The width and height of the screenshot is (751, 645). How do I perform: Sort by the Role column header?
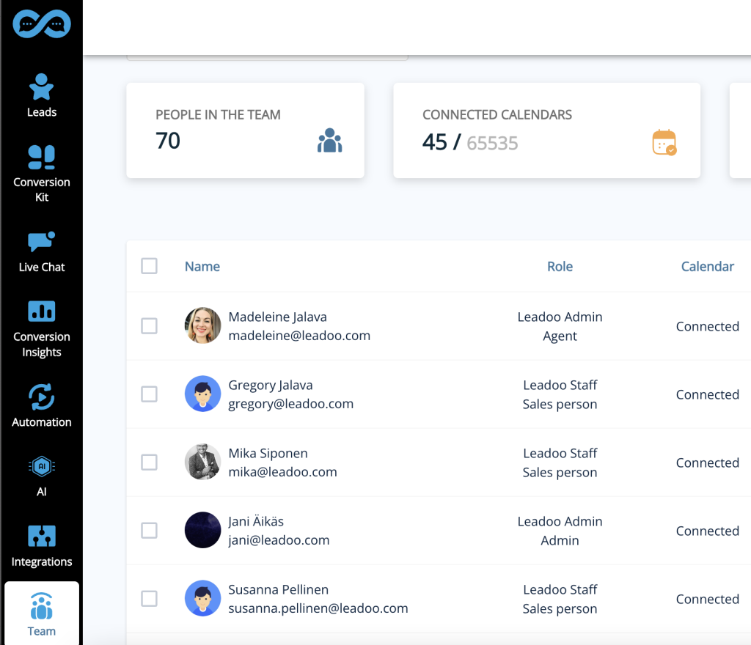[x=560, y=267]
